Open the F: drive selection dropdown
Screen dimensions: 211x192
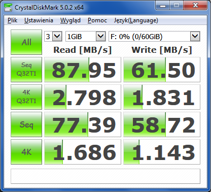[x=154, y=36]
